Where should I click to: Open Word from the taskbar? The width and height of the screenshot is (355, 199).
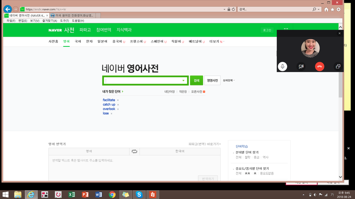click(x=99, y=195)
